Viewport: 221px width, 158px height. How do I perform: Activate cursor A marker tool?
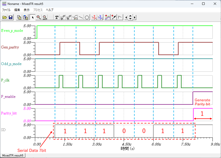click(94, 17)
